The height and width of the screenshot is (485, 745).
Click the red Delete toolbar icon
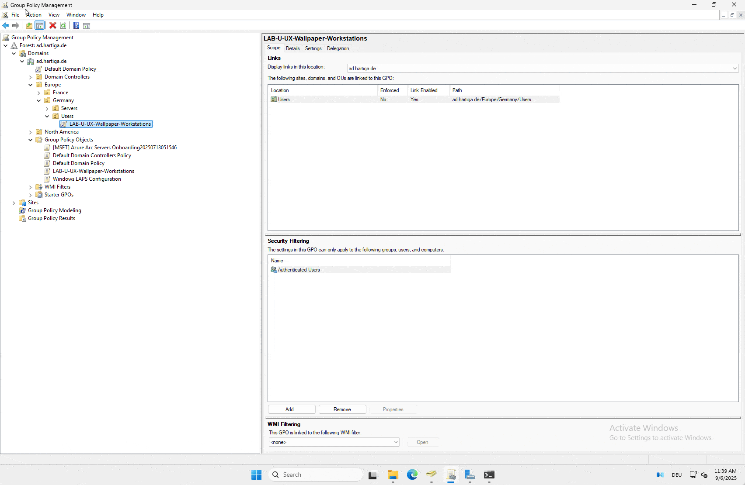point(52,25)
